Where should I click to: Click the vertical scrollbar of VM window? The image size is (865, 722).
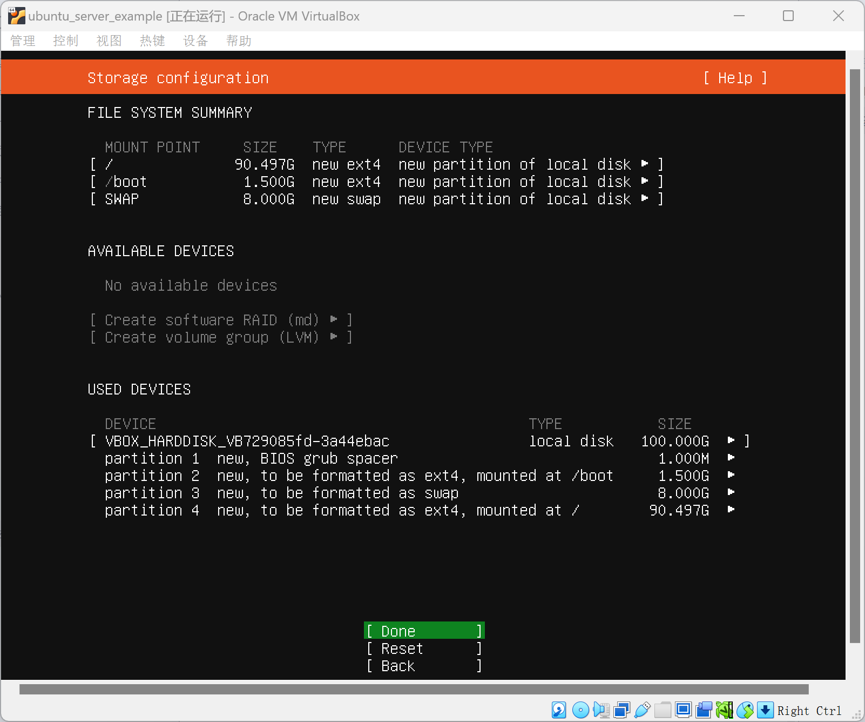(x=854, y=356)
